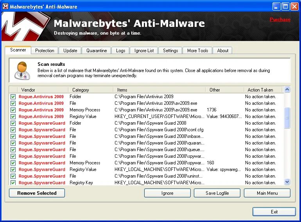Toggle checkbox for the Spyware Guard 2008 Folder row
Image resolution: width=301 pixels, height=222 pixels.
pos(13,123)
